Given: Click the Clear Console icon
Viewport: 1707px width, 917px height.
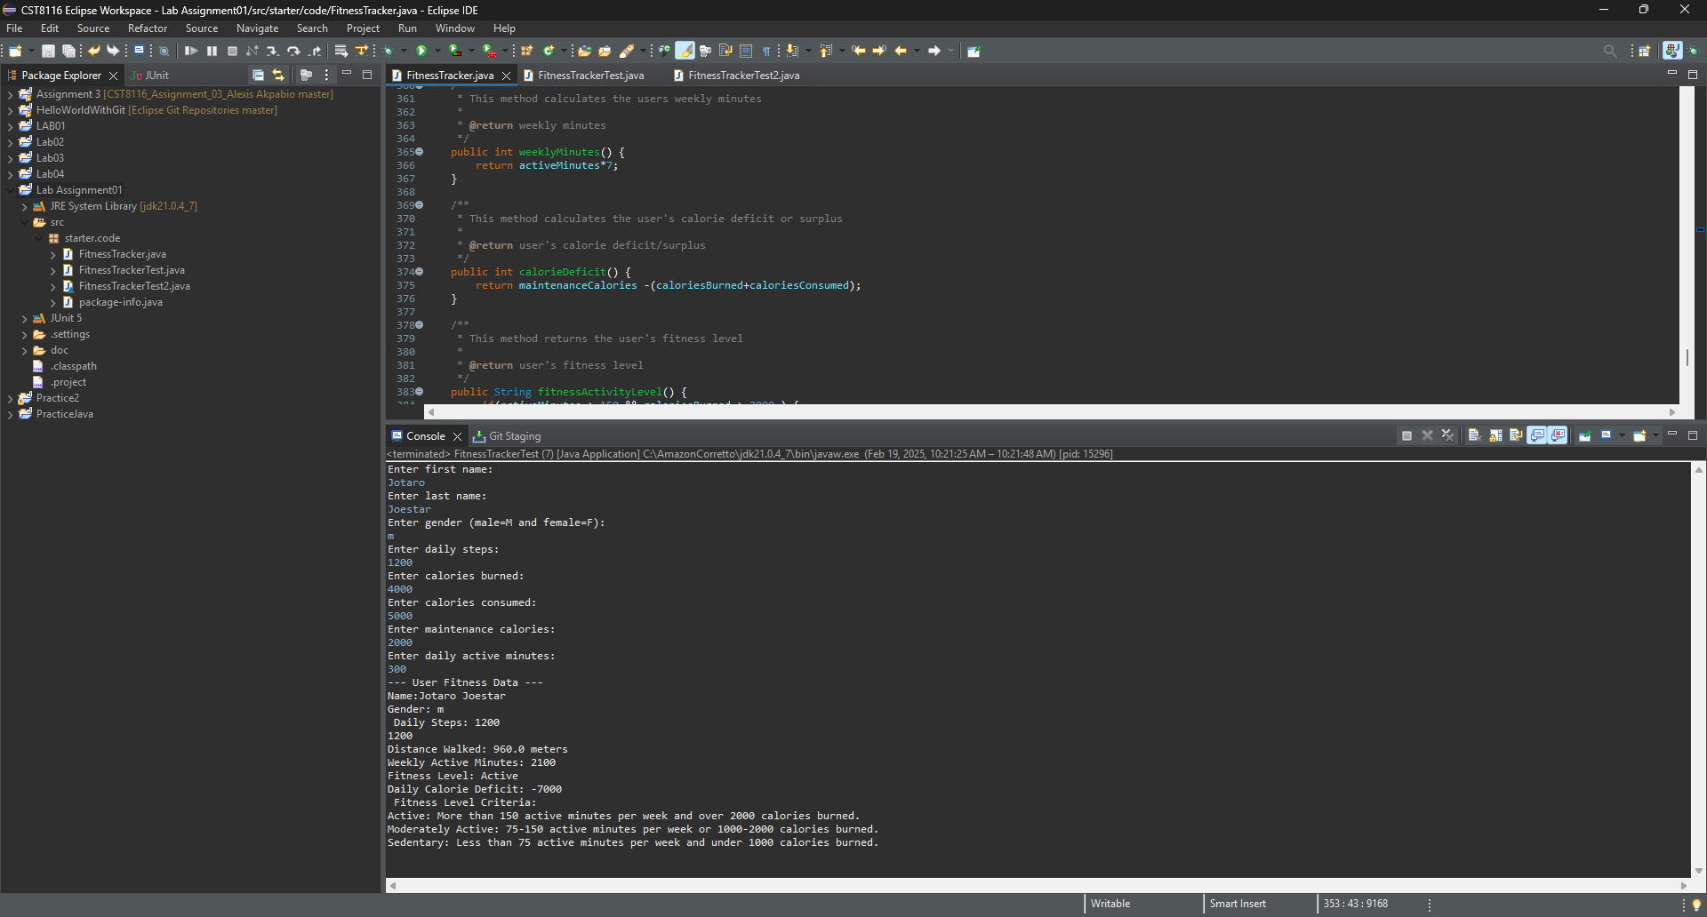Looking at the screenshot, I should 1473,435.
